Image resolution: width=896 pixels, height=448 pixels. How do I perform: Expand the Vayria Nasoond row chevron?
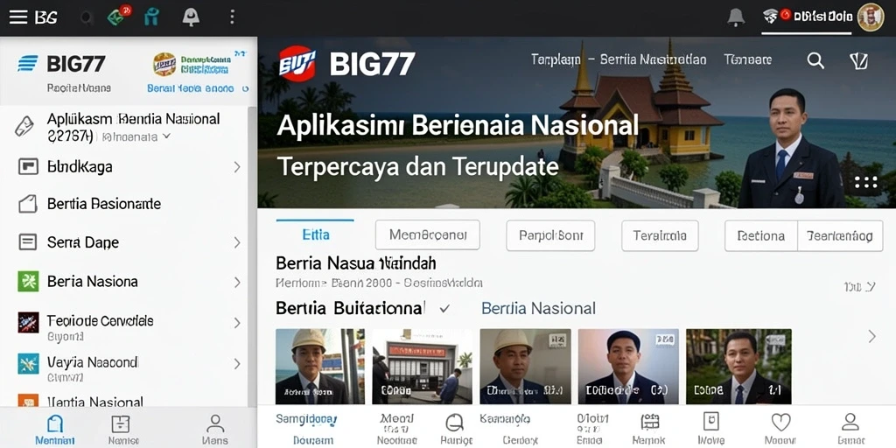coord(236,363)
